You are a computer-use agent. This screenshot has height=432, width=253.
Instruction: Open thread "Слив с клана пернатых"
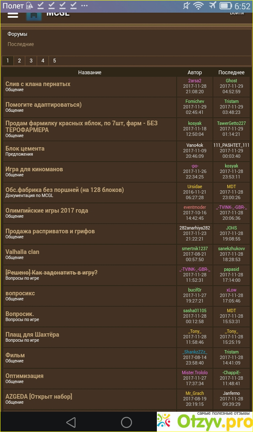pyautogui.click(x=38, y=84)
